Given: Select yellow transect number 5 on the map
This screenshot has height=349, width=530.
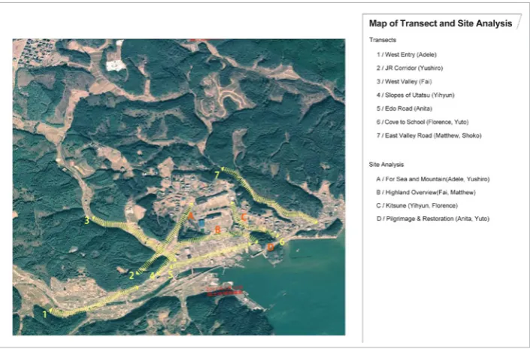Looking at the screenshot, I should pyautogui.click(x=171, y=275).
